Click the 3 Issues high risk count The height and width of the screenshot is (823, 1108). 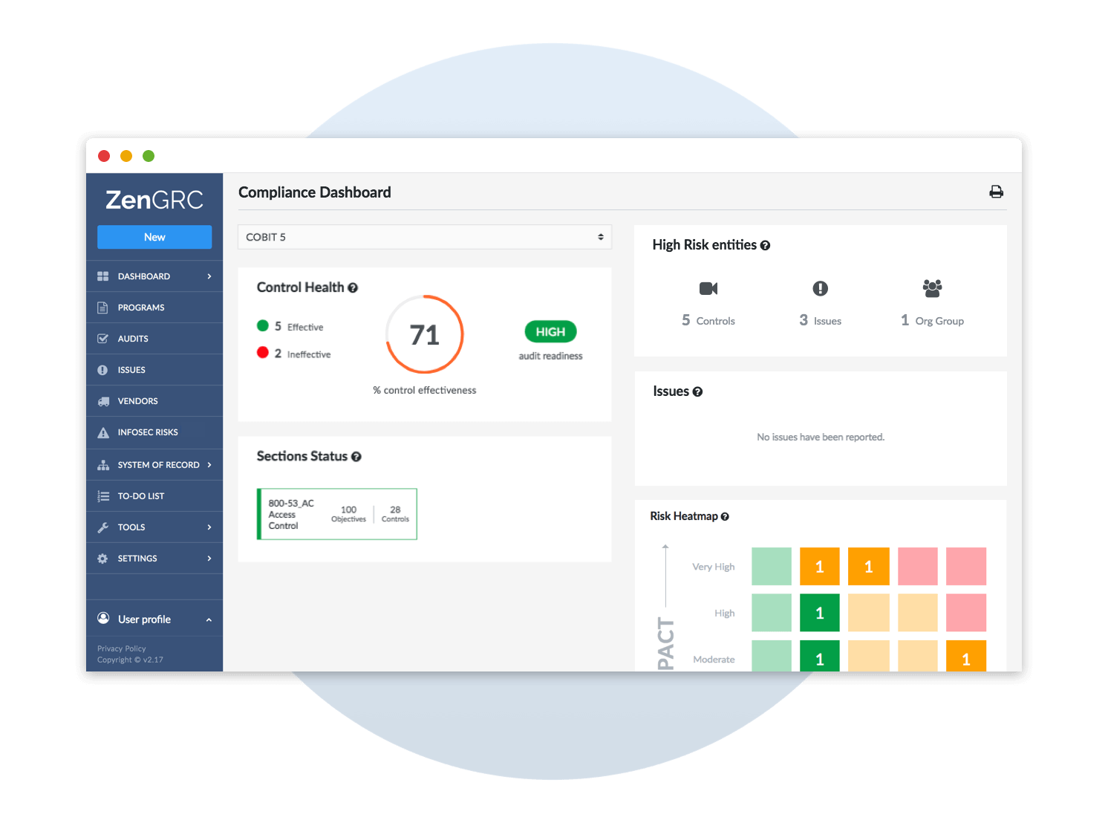[x=820, y=320]
